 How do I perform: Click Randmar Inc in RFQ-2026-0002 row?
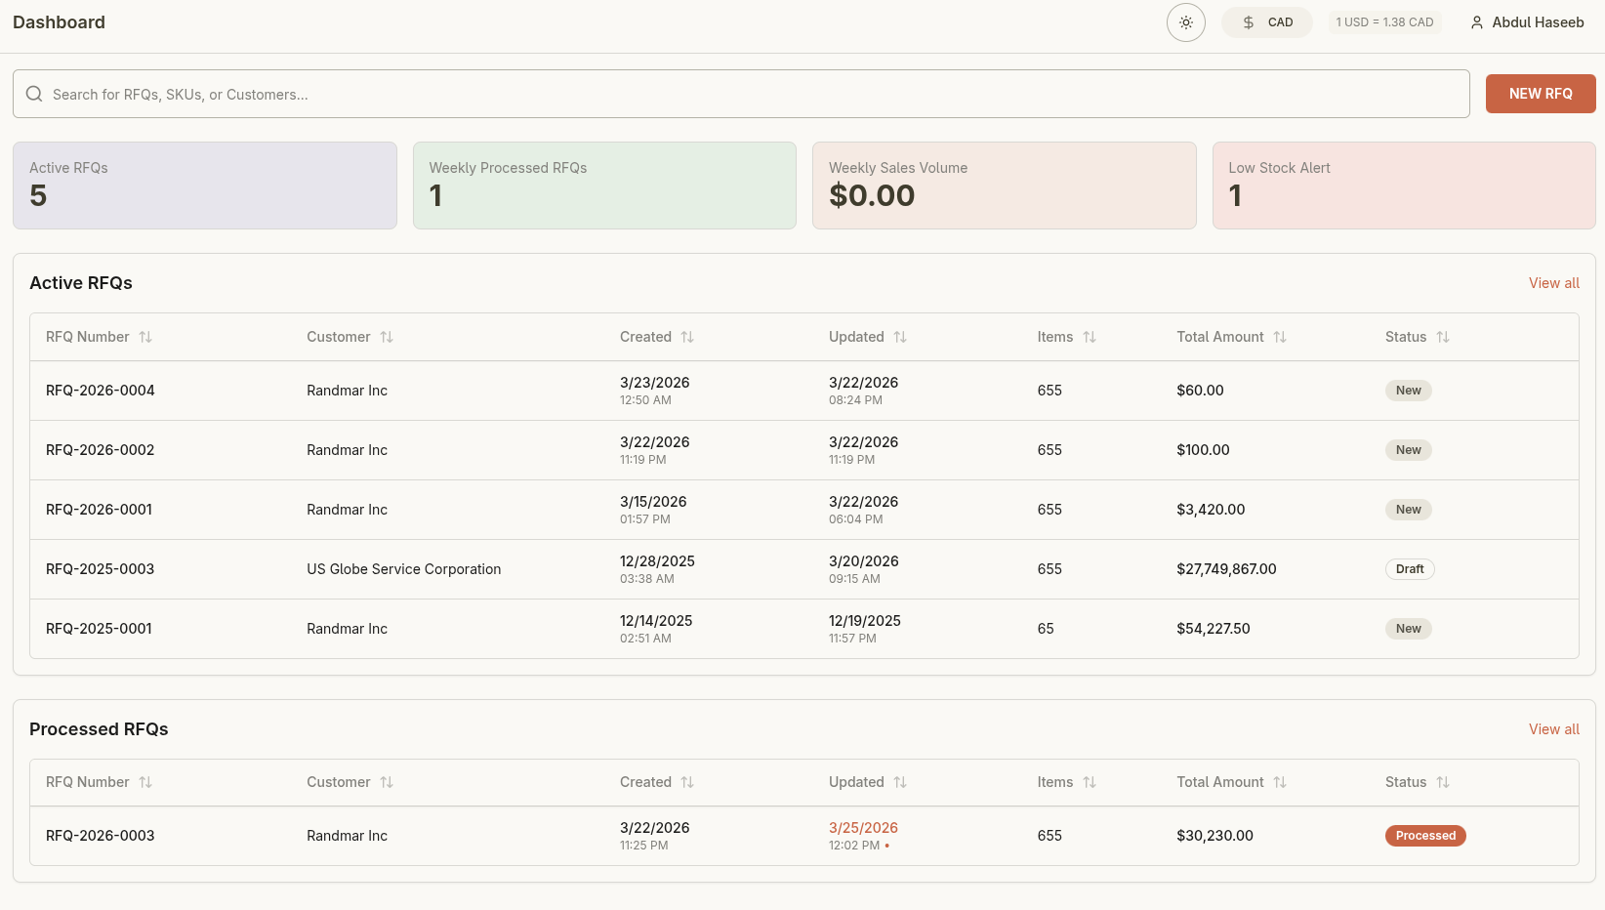(348, 450)
